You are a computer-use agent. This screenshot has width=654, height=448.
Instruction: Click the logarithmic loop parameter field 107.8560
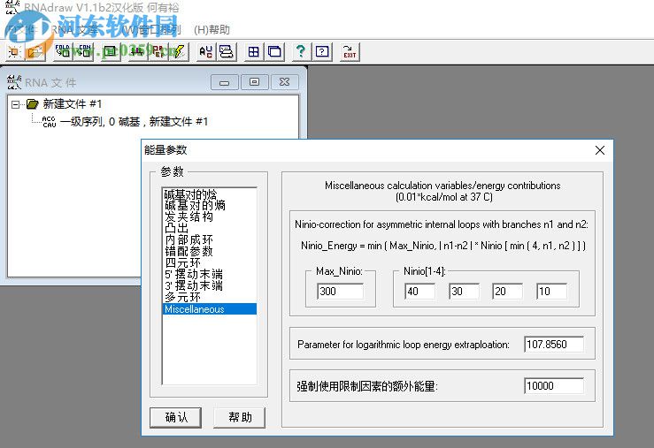pos(553,345)
